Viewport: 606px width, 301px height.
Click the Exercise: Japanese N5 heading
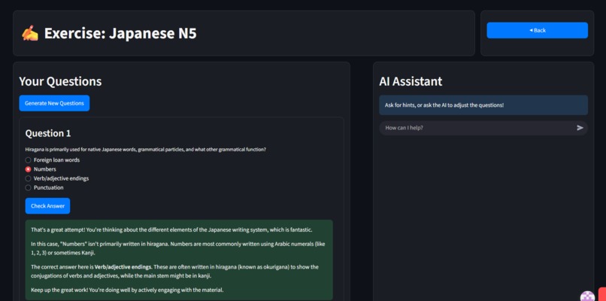pos(120,33)
